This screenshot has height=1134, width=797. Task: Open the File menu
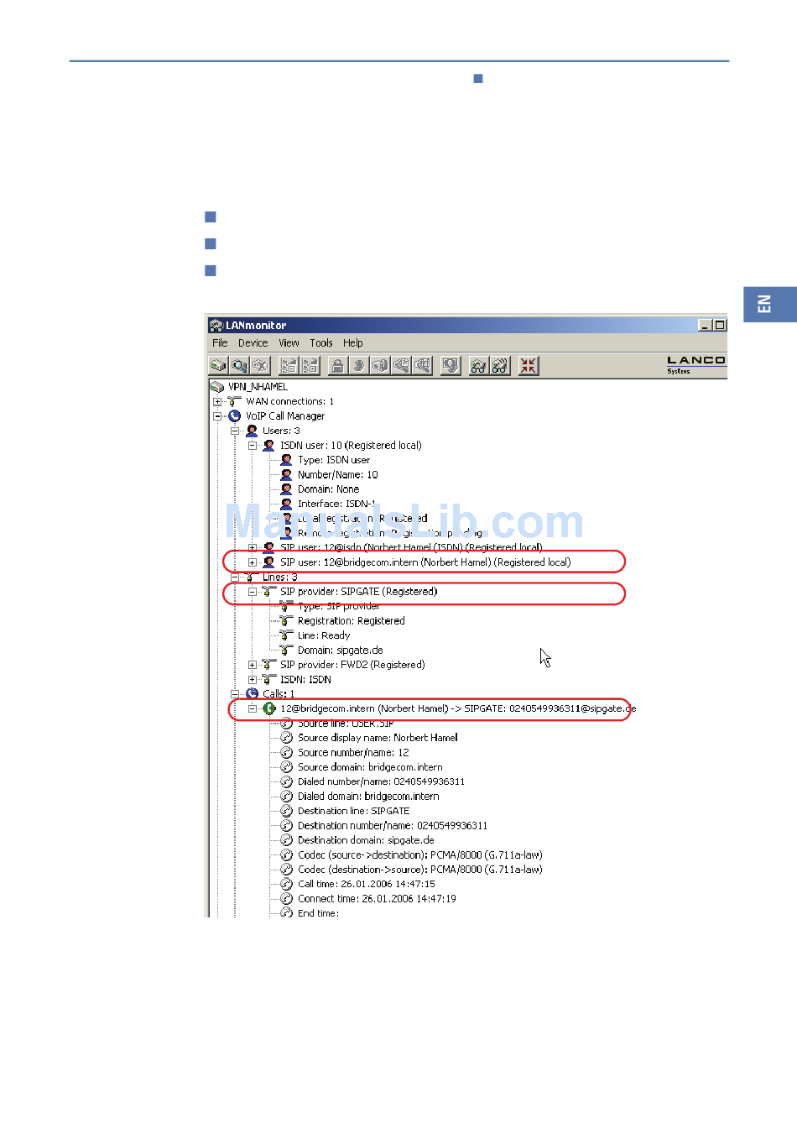pyautogui.click(x=220, y=343)
